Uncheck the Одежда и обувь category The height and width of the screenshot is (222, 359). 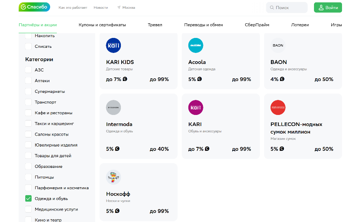28,199
